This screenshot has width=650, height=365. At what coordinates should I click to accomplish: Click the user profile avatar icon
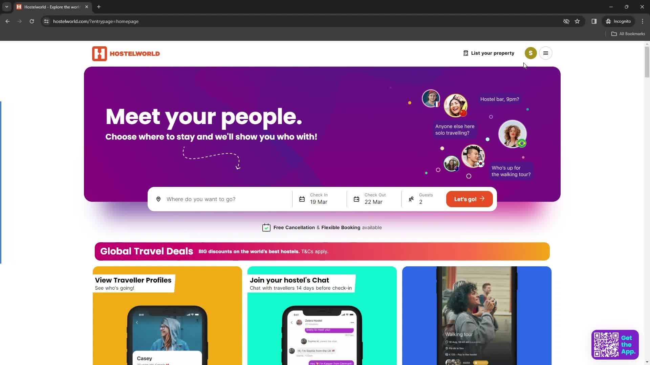click(531, 53)
